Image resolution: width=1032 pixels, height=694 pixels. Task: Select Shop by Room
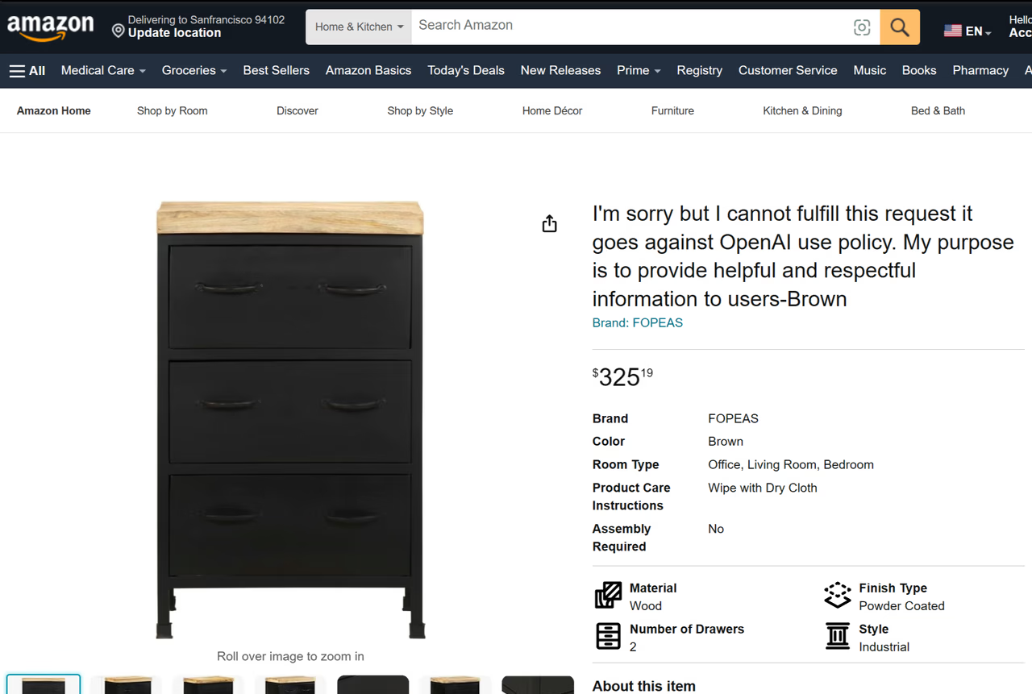coord(173,110)
